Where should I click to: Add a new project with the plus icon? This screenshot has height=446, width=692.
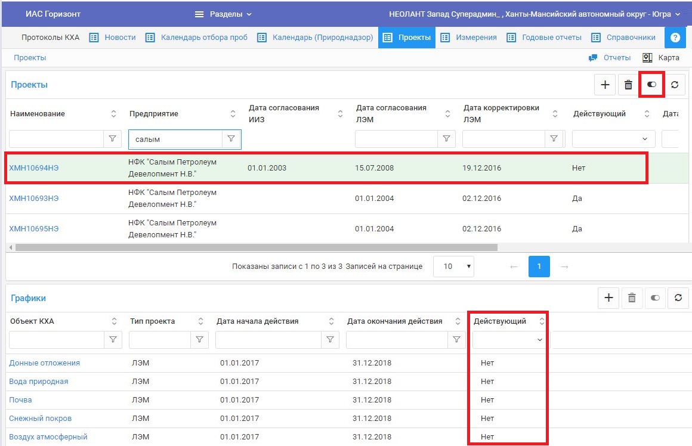[604, 84]
